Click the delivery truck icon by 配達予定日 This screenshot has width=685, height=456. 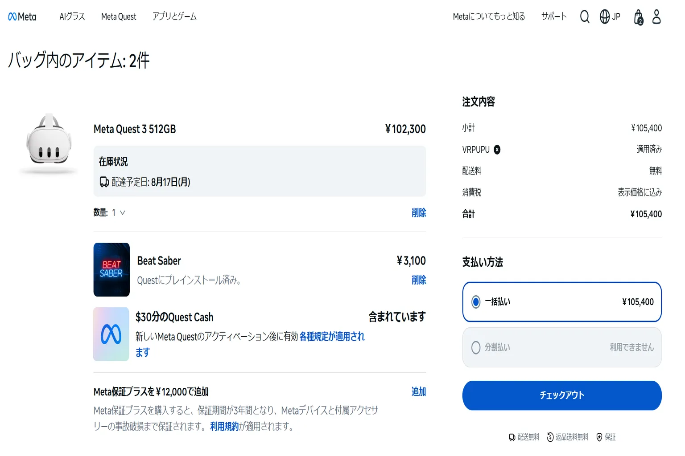pyautogui.click(x=104, y=182)
